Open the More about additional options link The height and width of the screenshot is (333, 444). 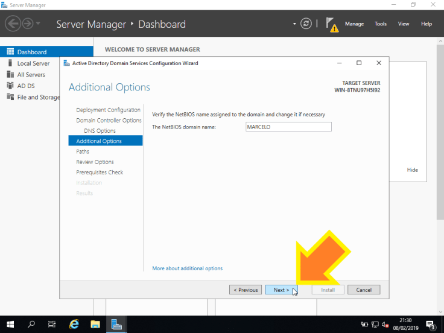(187, 268)
